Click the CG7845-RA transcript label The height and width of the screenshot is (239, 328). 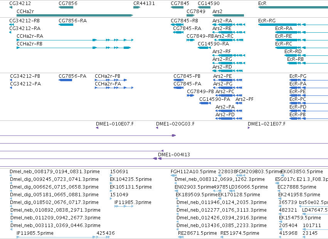coord(187,28)
